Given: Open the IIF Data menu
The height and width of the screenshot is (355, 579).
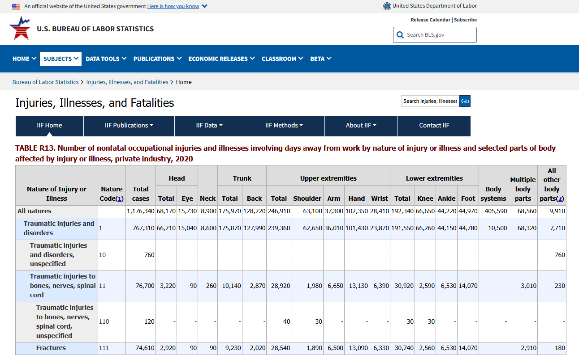Looking at the screenshot, I should point(209,126).
